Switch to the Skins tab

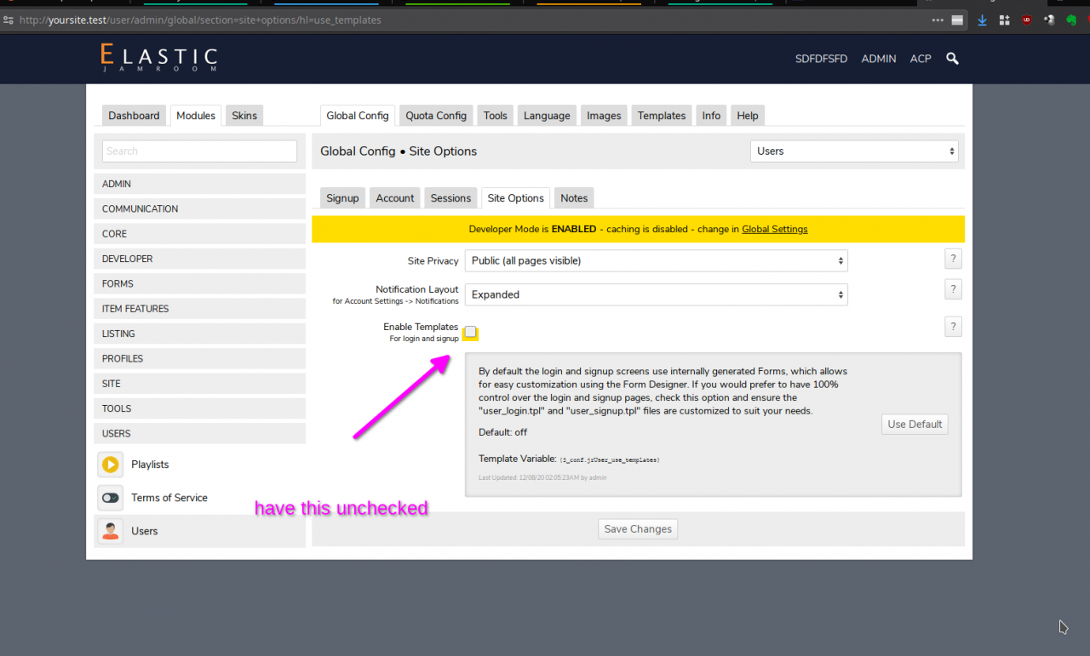244,116
